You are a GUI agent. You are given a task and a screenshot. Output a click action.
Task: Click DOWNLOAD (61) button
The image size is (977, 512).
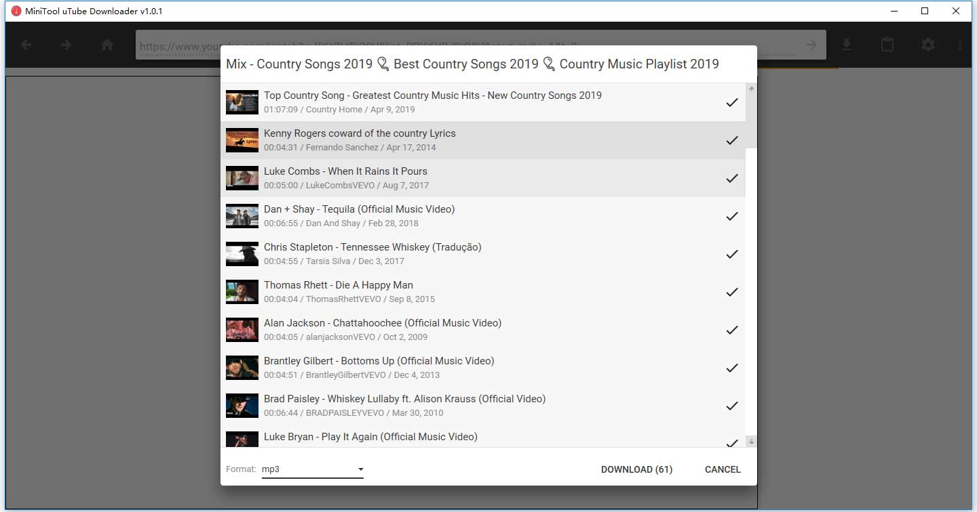coord(636,469)
